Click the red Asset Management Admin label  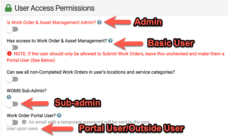51,22
